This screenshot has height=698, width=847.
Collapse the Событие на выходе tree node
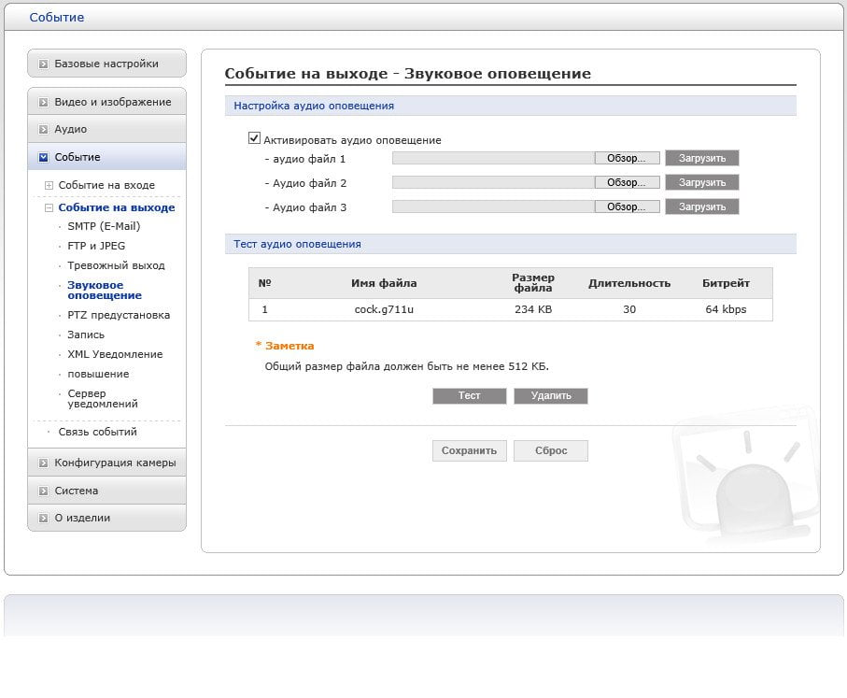coord(49,207)
